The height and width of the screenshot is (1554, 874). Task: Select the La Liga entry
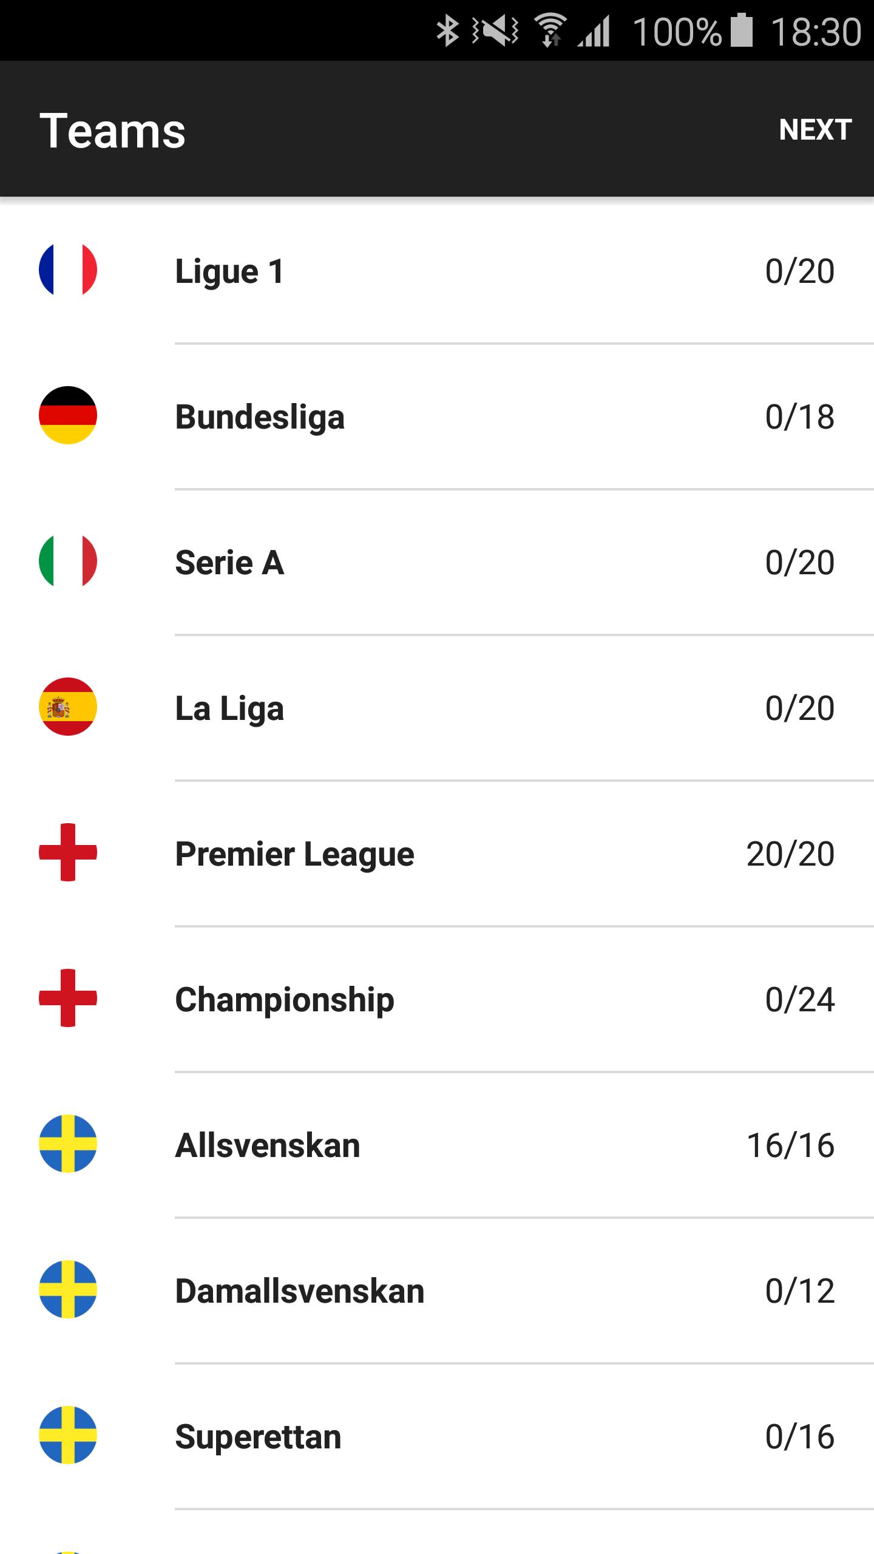click(x=229, y=708)
